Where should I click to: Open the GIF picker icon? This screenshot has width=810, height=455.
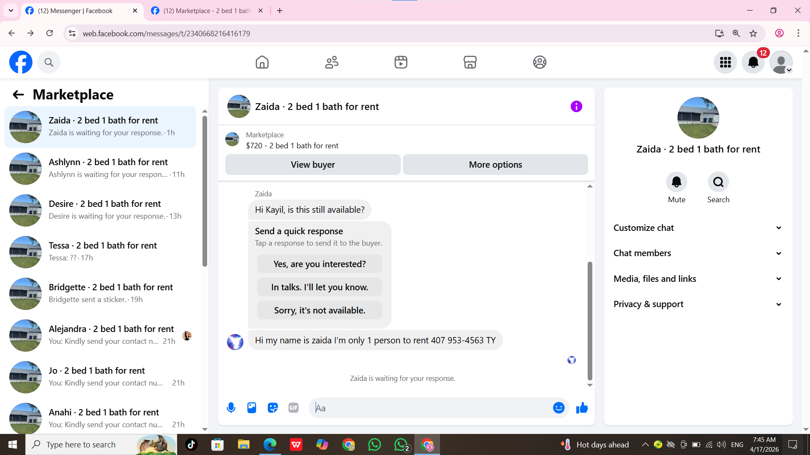coord(294,408)
